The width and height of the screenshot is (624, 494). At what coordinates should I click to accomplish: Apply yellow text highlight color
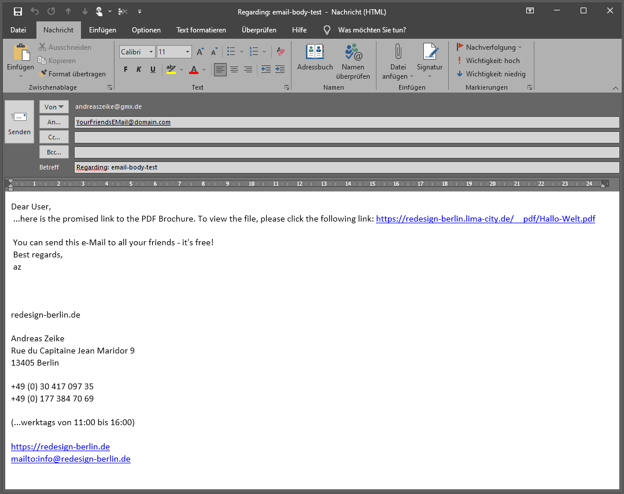coord(171,69)
